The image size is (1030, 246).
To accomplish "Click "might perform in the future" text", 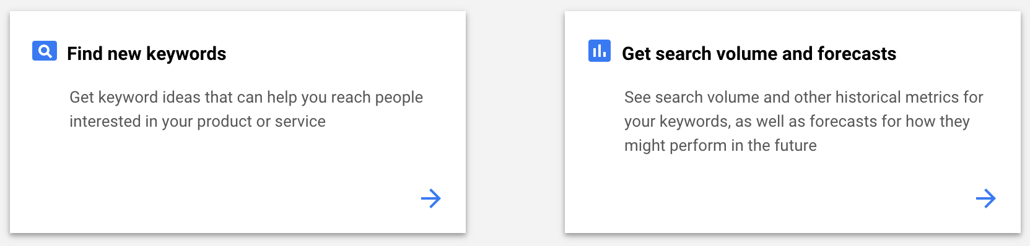I will [x=720, y=145].
